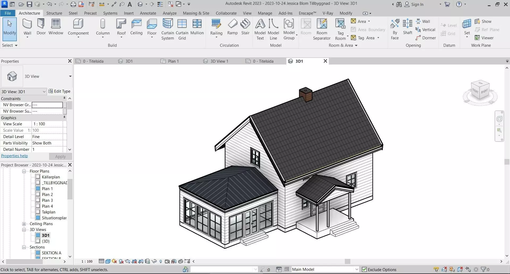Switch to the 3D View 1 tab

tap(219, 61)
